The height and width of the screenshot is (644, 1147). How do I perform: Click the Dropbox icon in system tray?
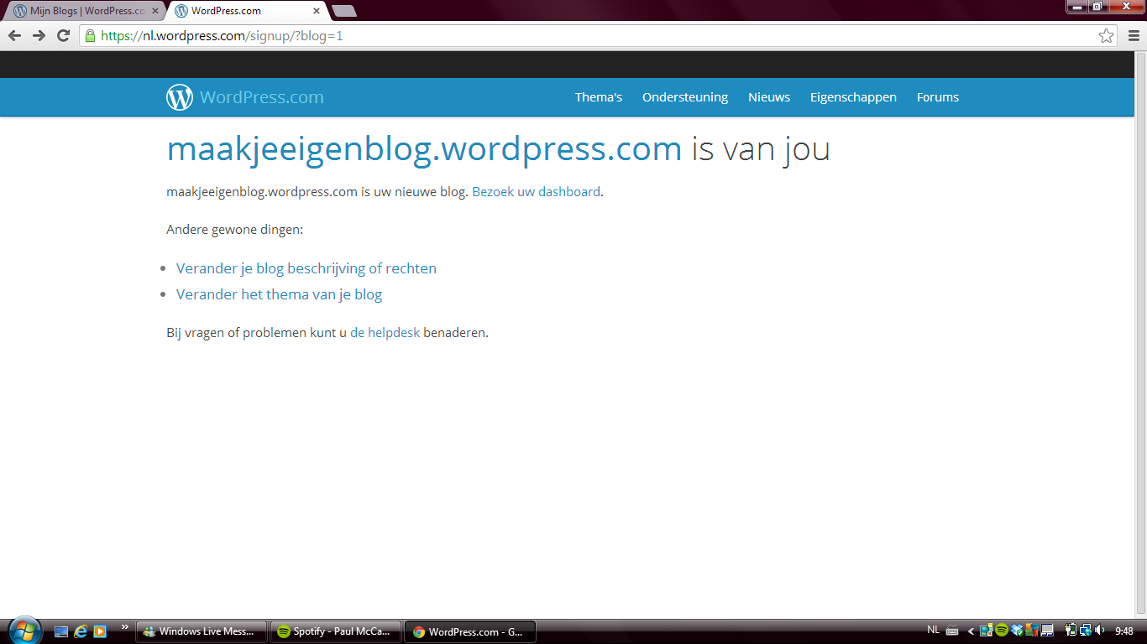coord(1017,631)
